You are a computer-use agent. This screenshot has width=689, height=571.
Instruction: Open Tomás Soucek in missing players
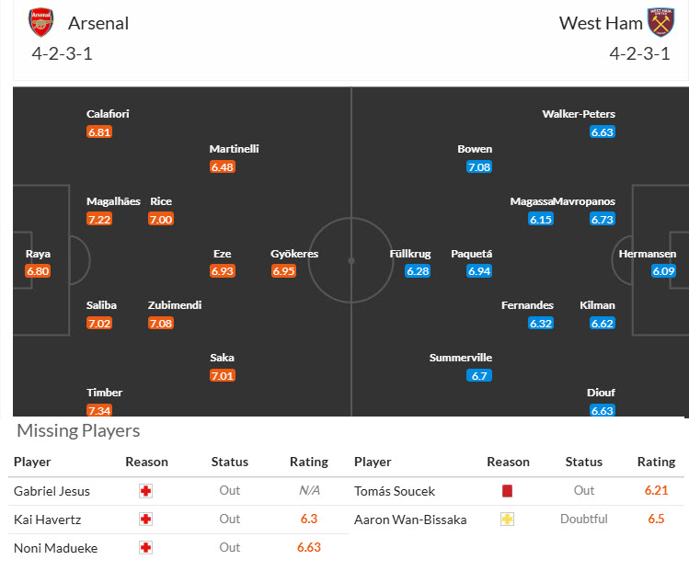395,491
